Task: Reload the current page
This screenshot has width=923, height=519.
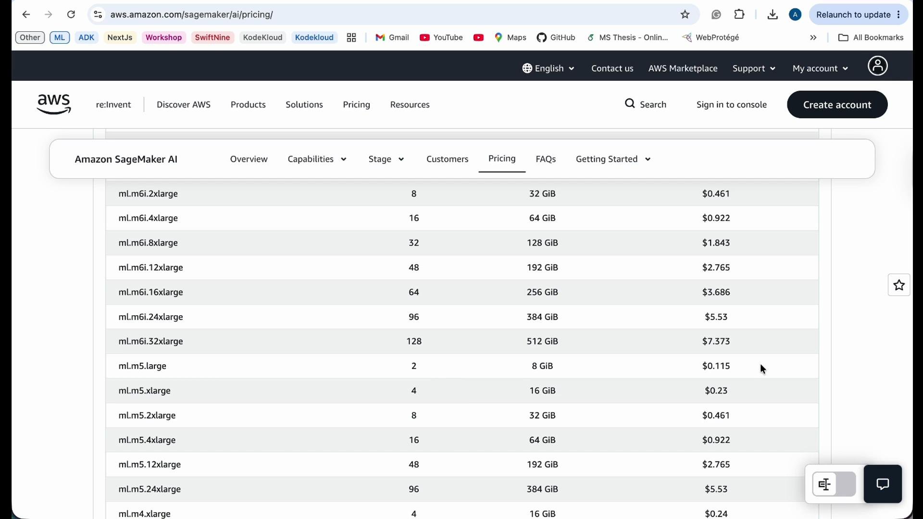Action: pos(71,15)
